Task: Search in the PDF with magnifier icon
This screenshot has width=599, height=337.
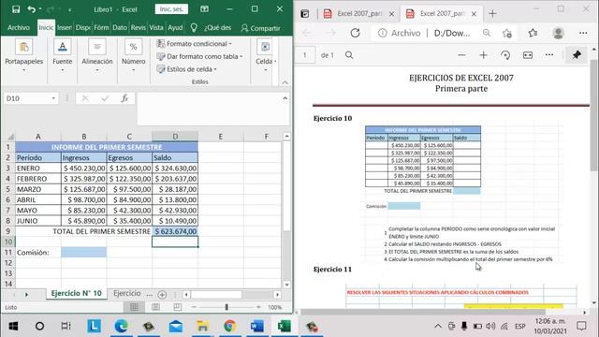Action: pyautogui.click(x=349, y=55)
